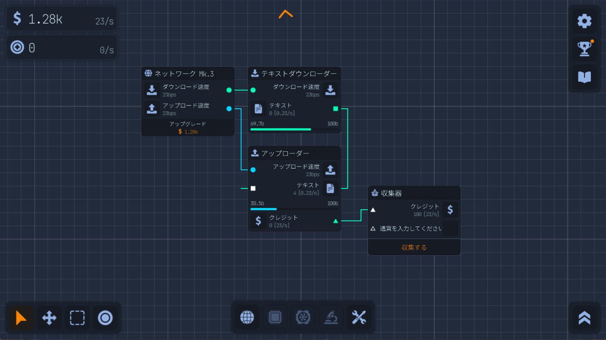Click the network node's green download output port
The image size is (606, 340).
229,90
